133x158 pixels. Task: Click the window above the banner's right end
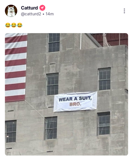[104, 79]
